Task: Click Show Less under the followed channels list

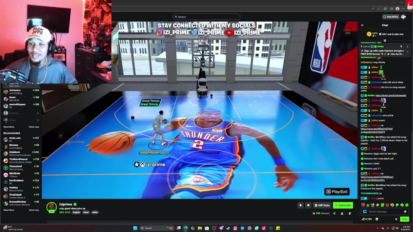Action: tap(34, 127)
